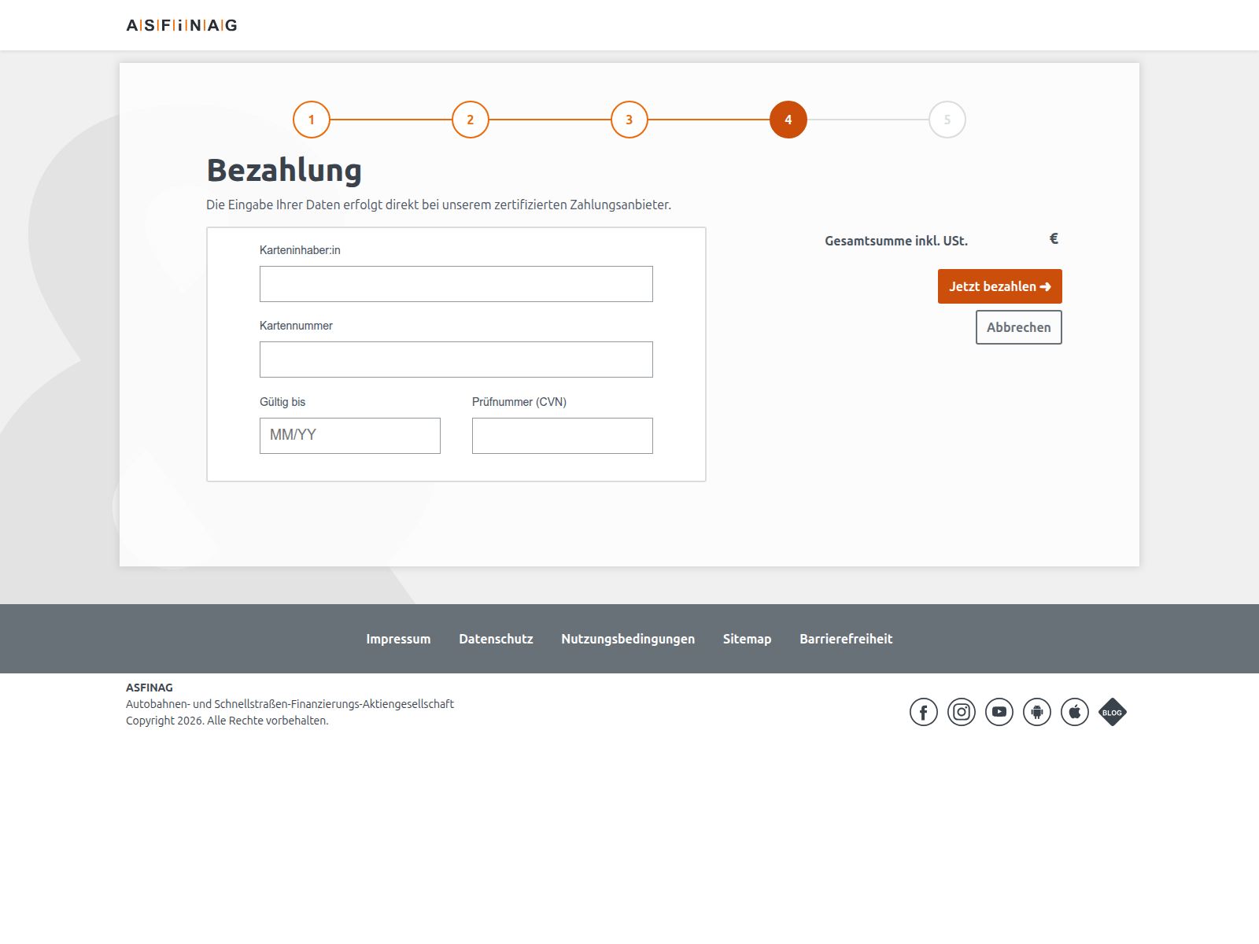Click the Abbrechen button
This screenshot has height=944, width=1259.
tap(1019, 327)
